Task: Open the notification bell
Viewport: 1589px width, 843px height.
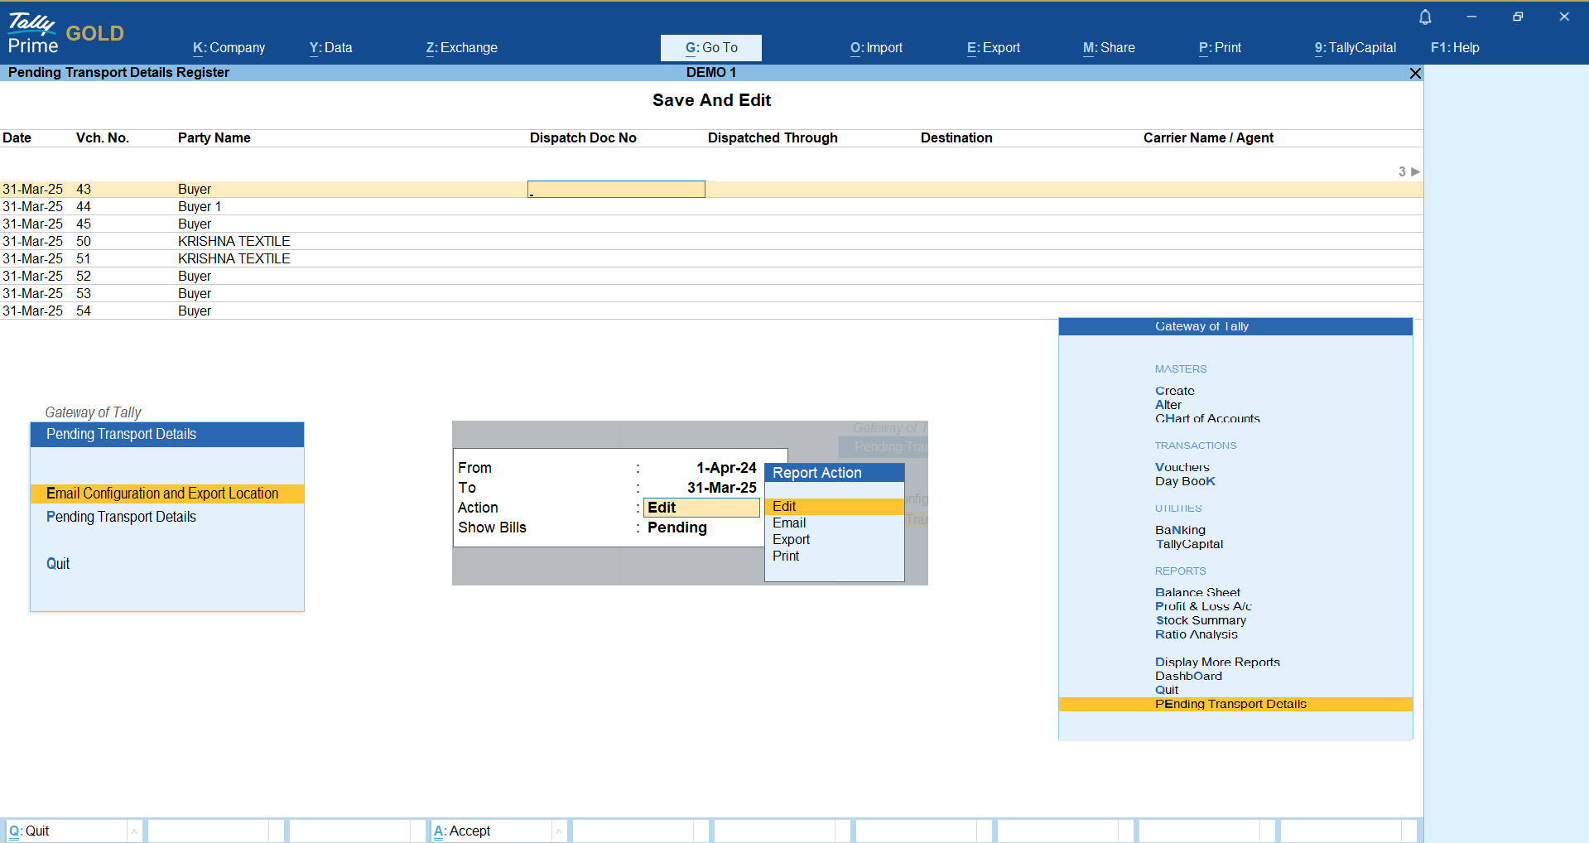Action: click(1424, 17)
